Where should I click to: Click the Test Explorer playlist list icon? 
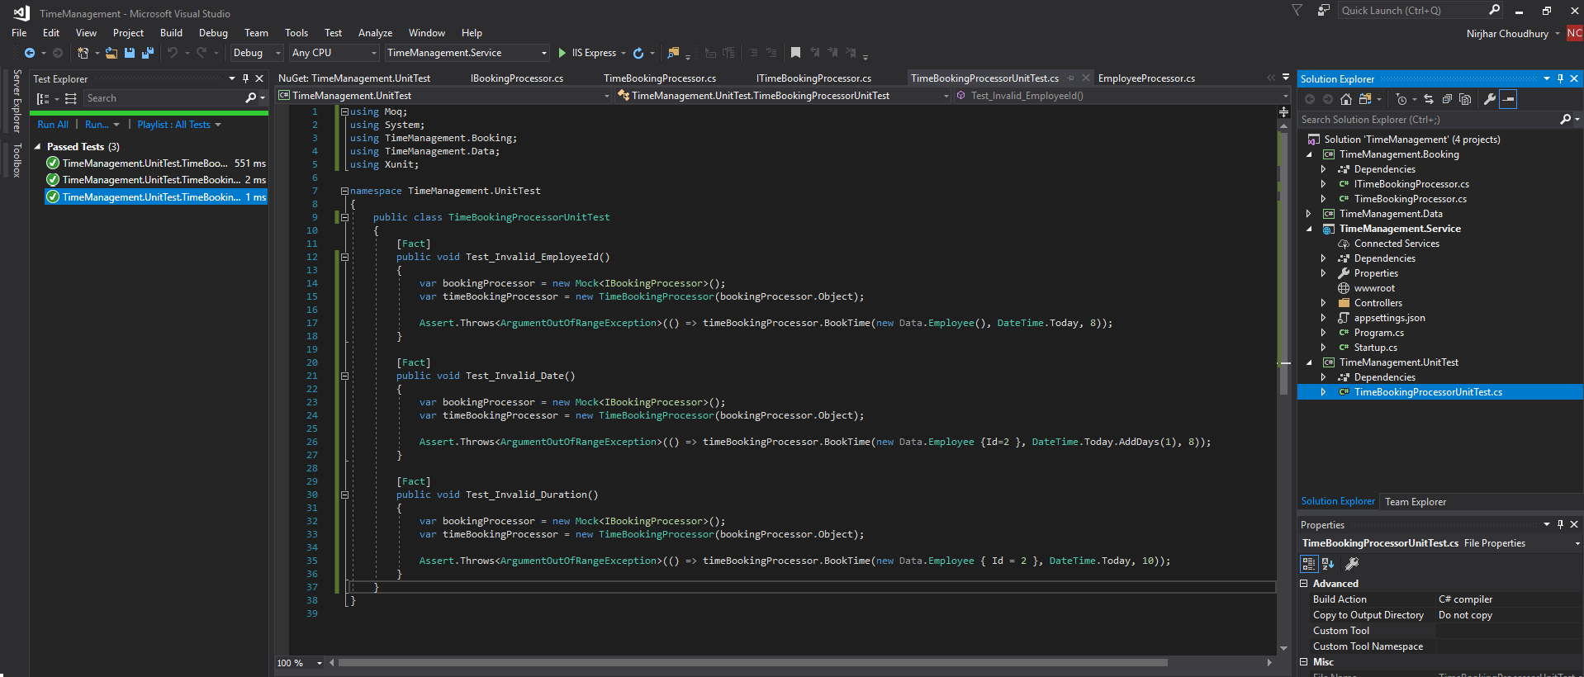[x=71, y=98]
